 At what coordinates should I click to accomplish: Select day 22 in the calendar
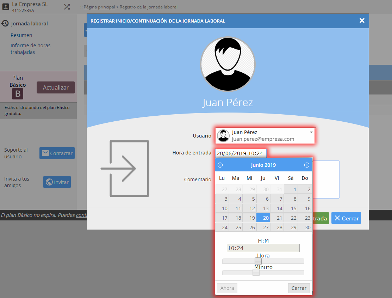(291, 218)
